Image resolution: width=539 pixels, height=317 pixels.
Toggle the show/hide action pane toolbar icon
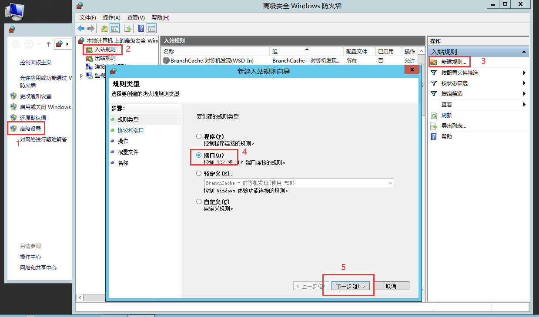pyautogui.click(x=152, y=29)
